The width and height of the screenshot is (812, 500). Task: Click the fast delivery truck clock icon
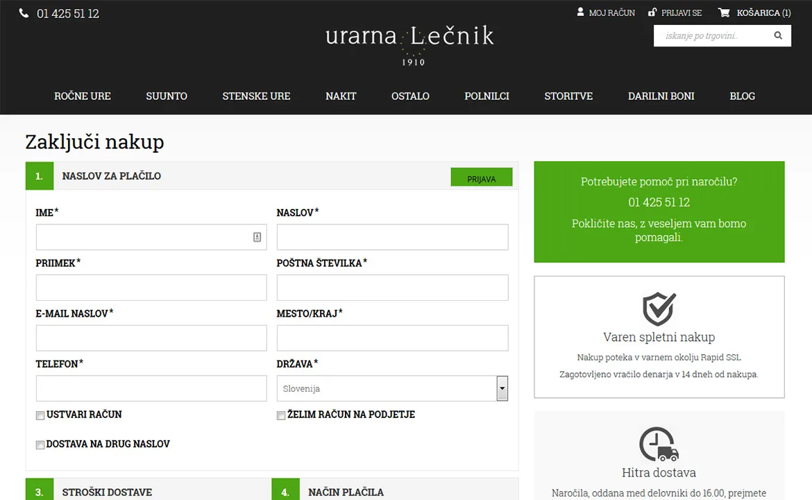659,444
